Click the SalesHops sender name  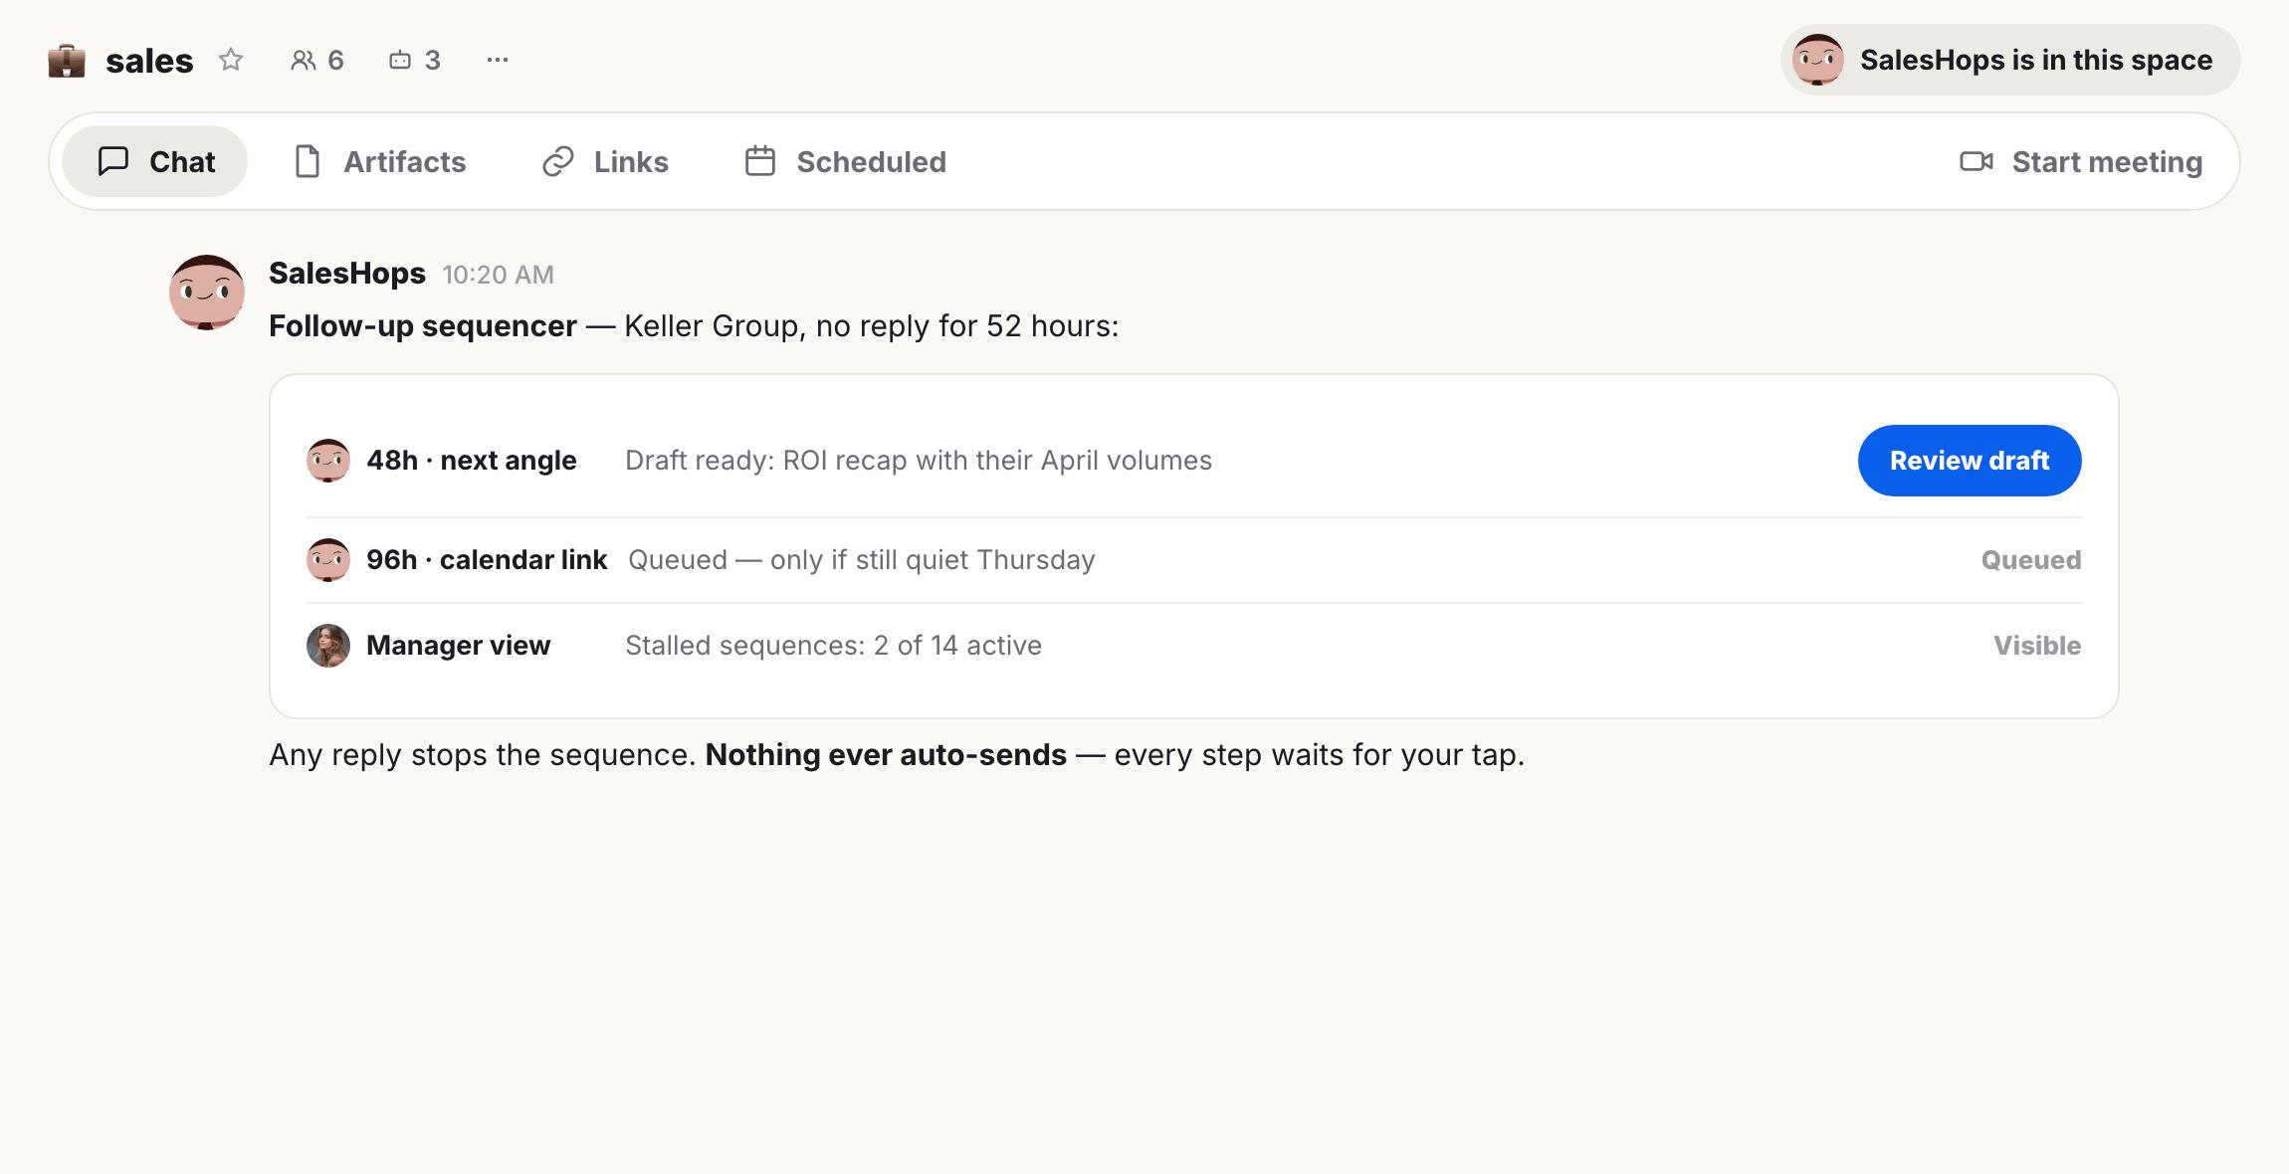click(347, 273)
